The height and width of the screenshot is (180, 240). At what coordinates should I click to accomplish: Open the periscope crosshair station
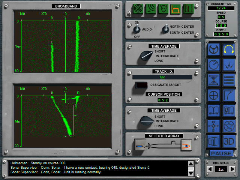tap(214, 95)
